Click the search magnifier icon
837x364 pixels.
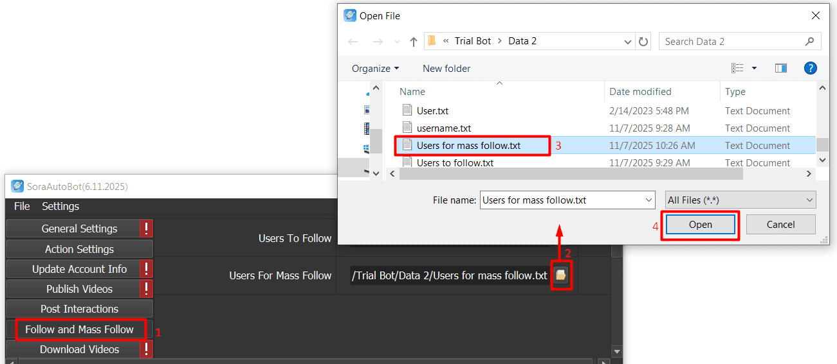(x=809, y=42)
